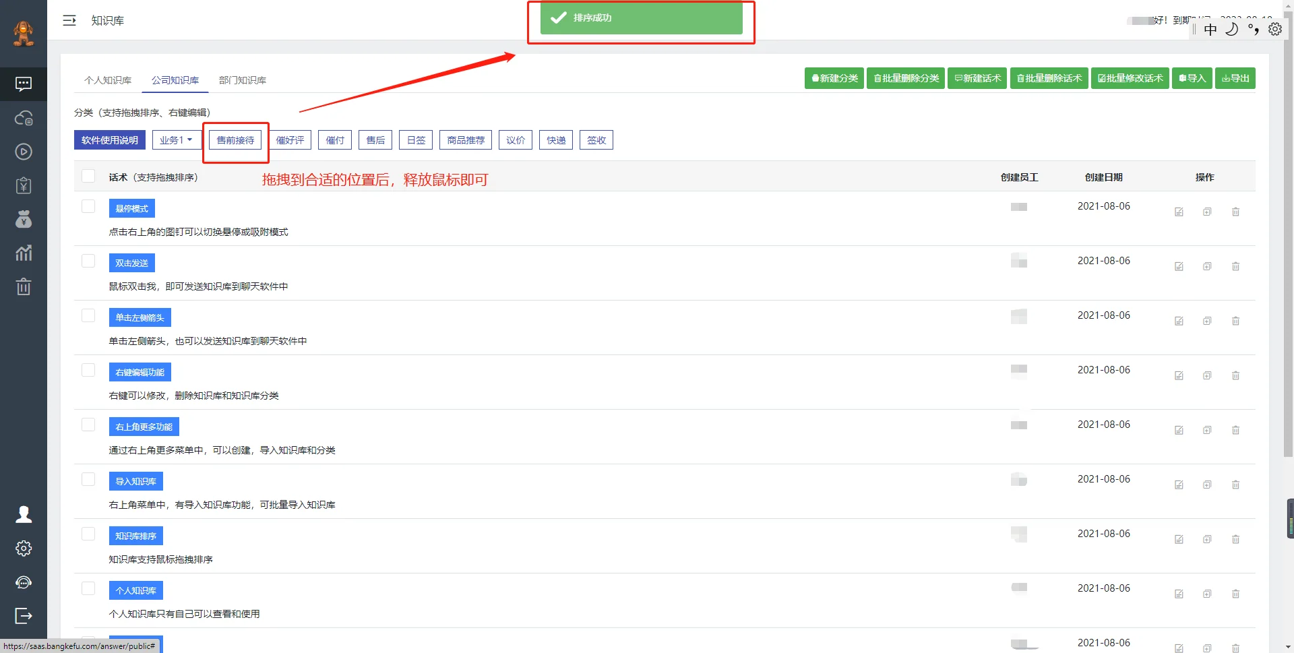The image size is (1294, 653).
Task: Open the statistics chart sidebar icon
Action: coord(24,253)
